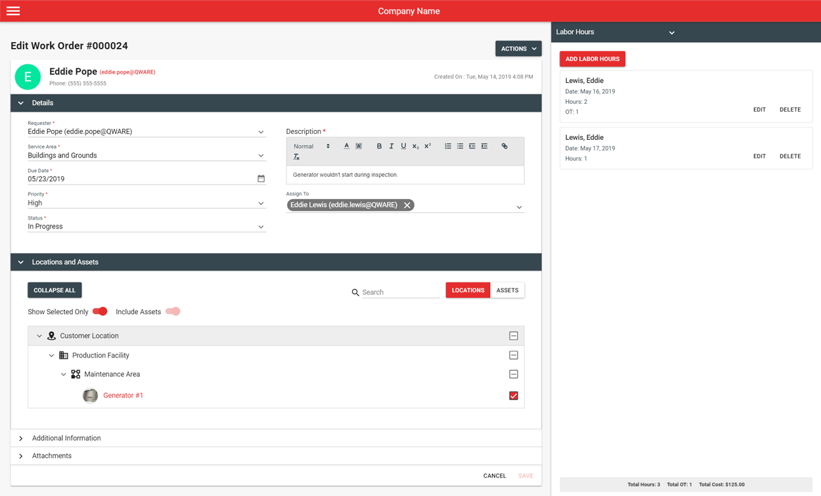Click the Maintenance Area icon
The width and height of the screenshot is (821, 496).
coord(76,374)
